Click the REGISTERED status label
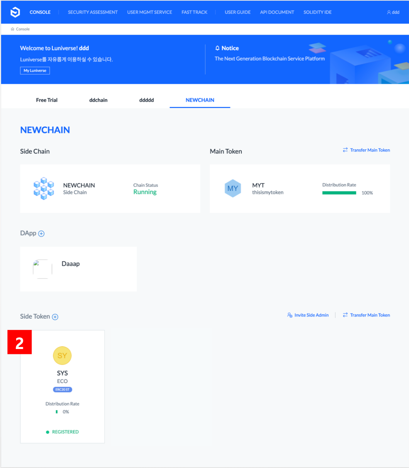 tap(65, 432)
